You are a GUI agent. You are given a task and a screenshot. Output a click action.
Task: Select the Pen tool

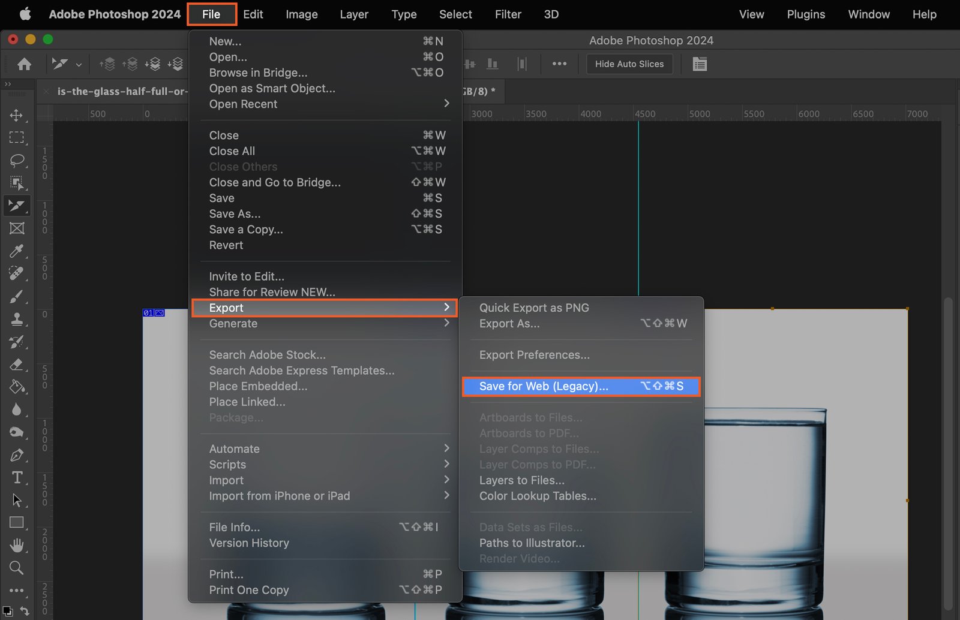[x=16, y=455]
